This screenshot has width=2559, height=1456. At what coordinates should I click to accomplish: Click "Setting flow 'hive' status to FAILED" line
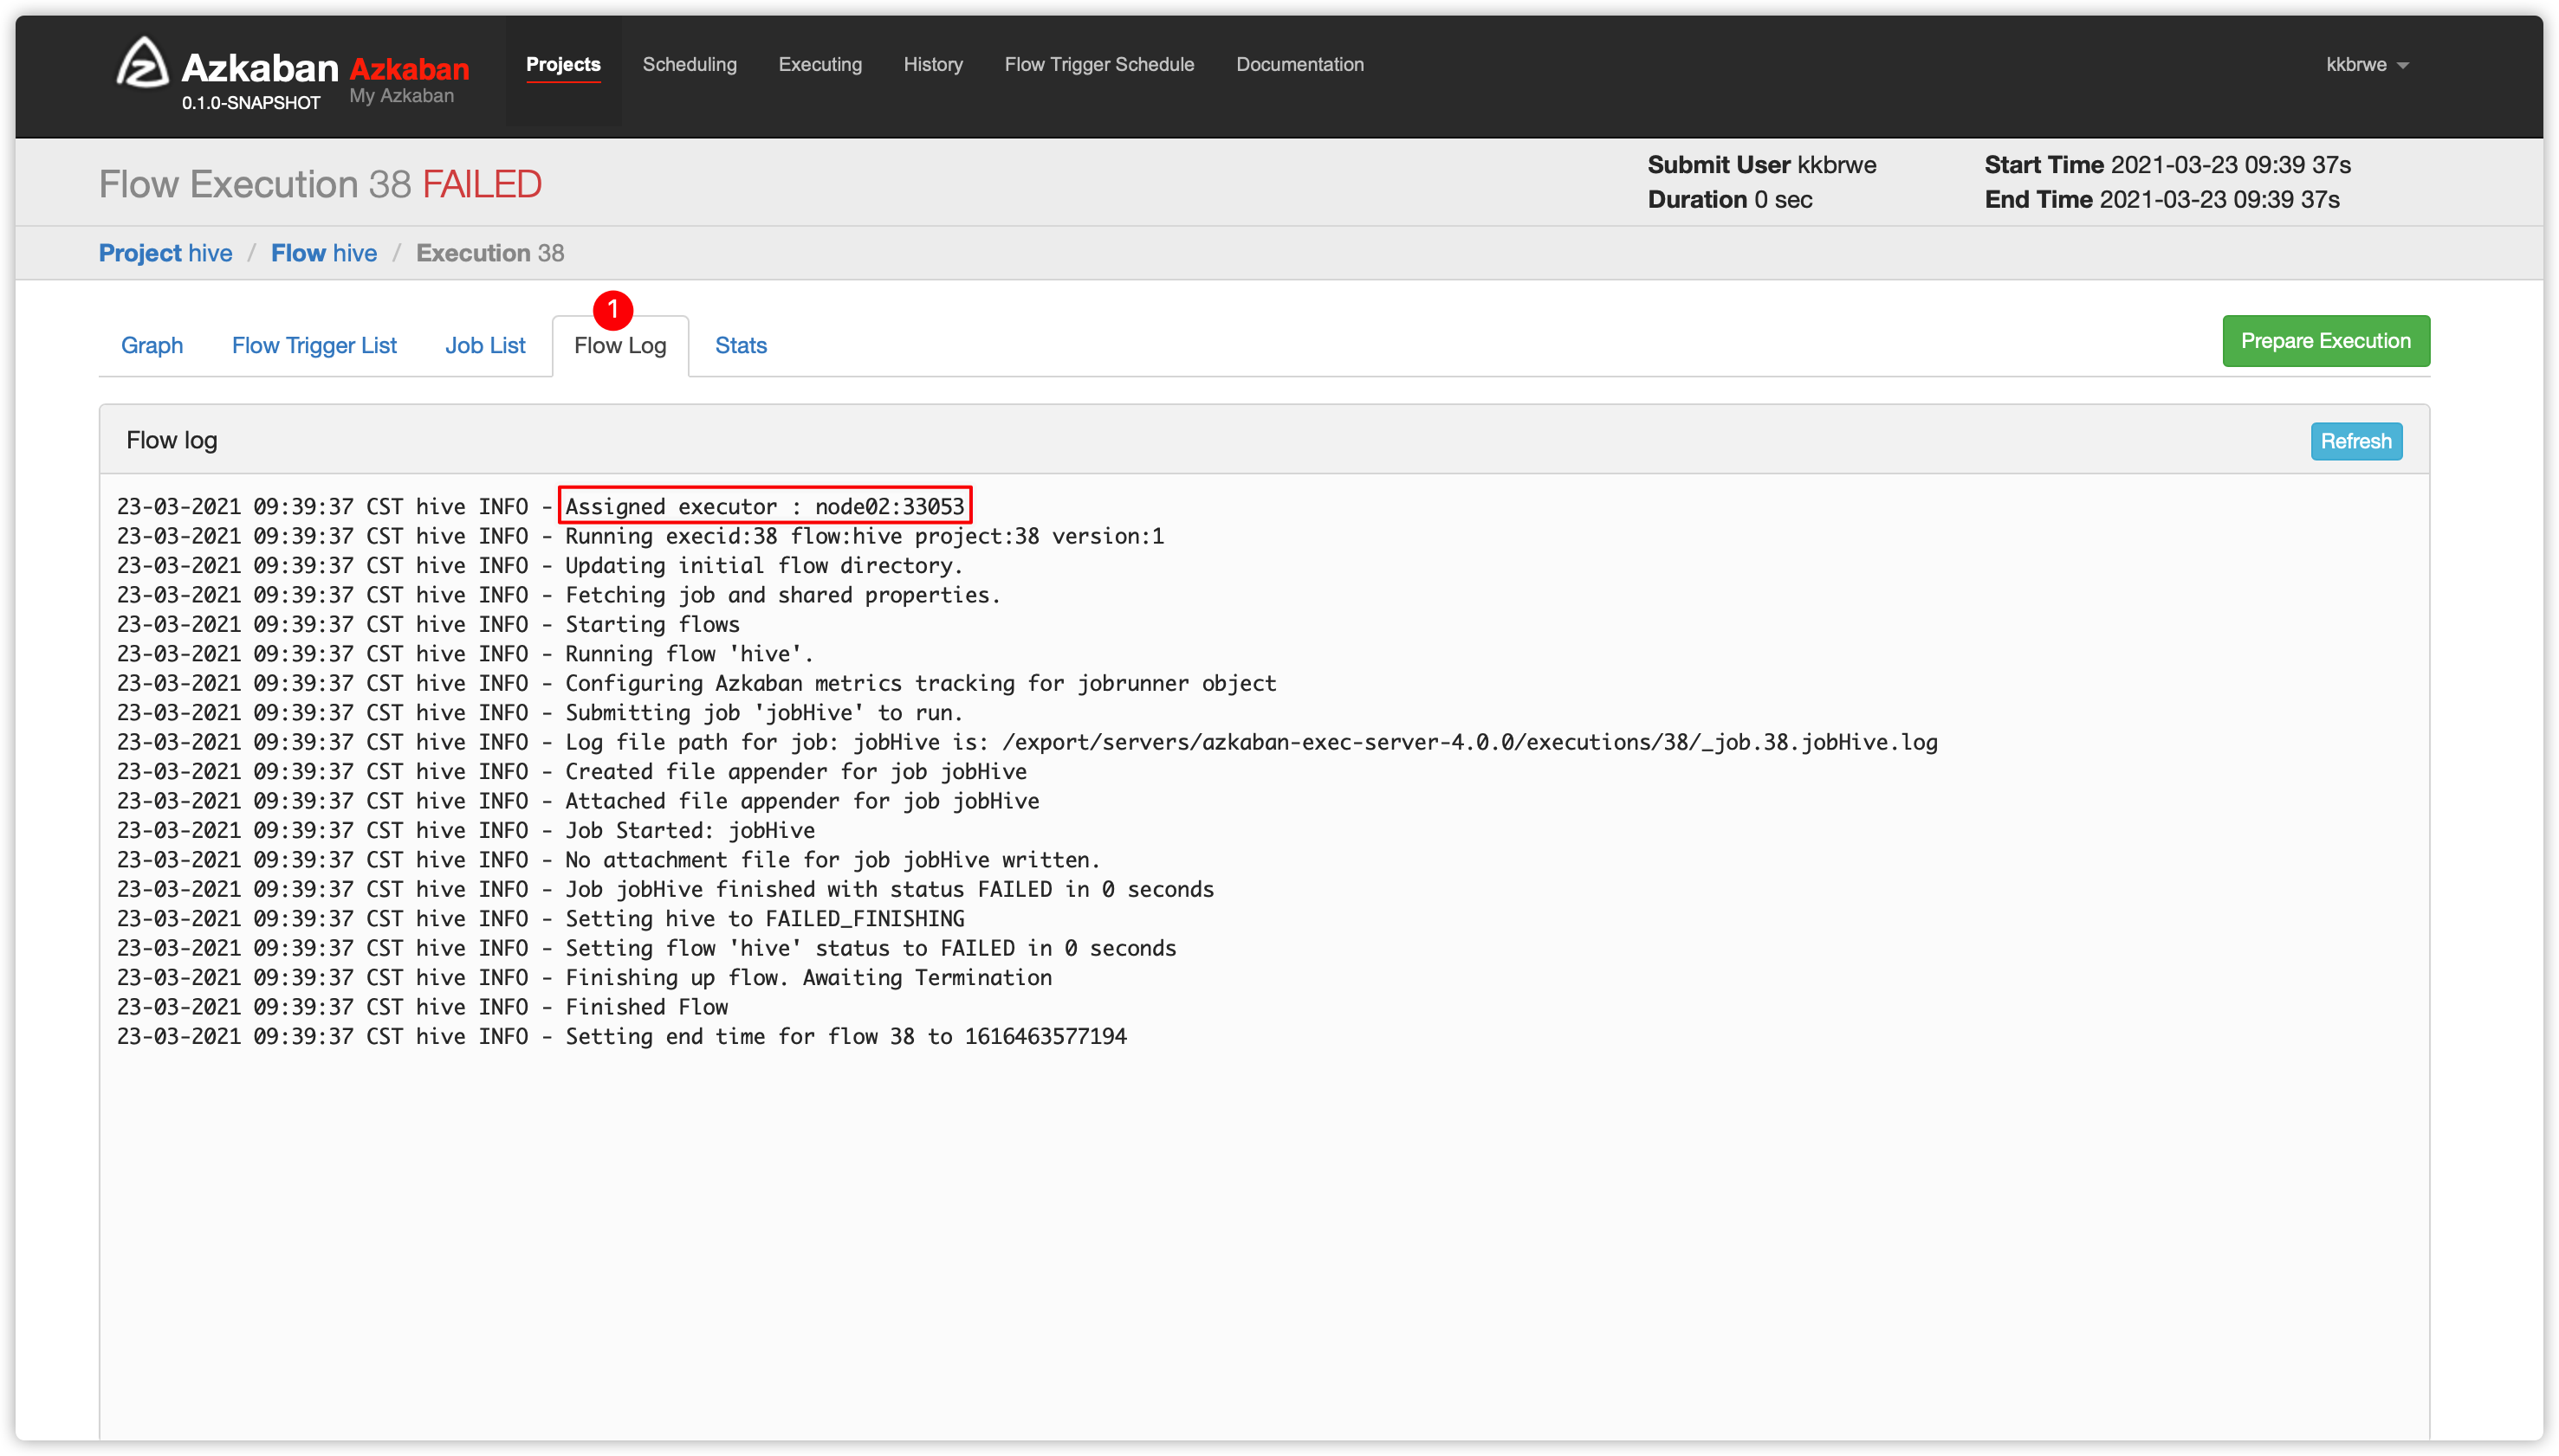[646, 949]
